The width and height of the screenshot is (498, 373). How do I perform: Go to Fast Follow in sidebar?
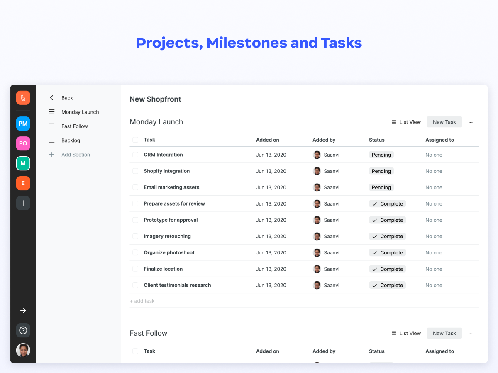tap(75, 126)
